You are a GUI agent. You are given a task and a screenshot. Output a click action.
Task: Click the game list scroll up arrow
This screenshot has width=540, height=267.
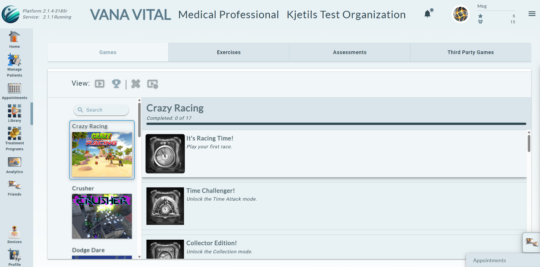tap(139, 100)
